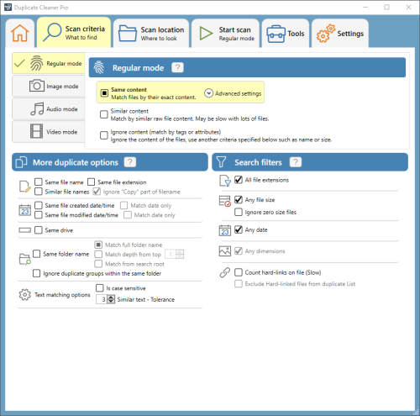Click the file size filter icon
Screen dimensions: 420x416
(x=225, y=201)
